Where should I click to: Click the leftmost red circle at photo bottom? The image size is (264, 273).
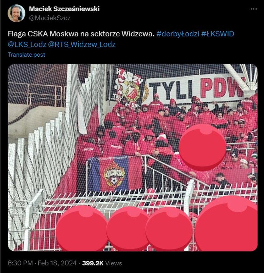pos(82,228)
